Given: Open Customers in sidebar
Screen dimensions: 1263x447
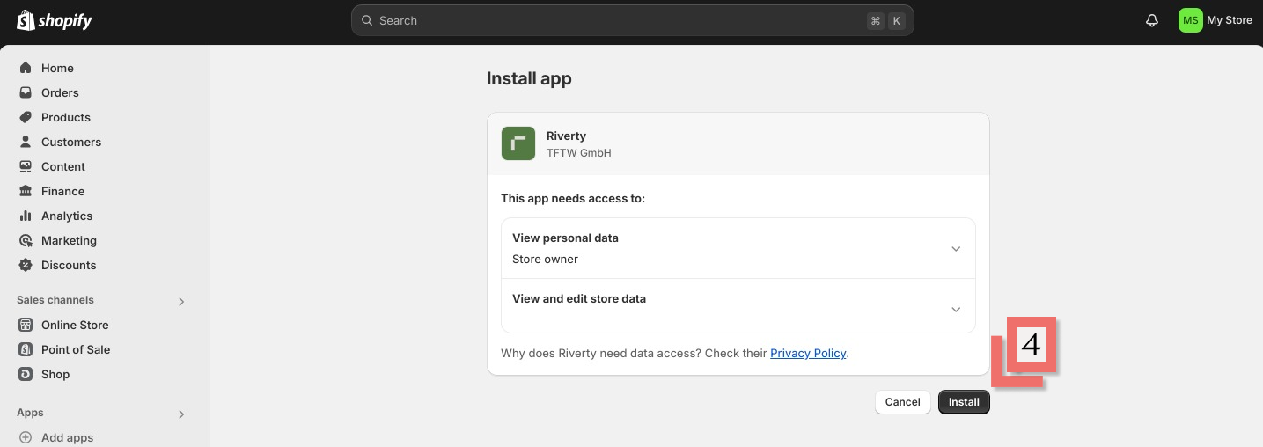Looking at the screenshot, I should [x=70, y=142].
